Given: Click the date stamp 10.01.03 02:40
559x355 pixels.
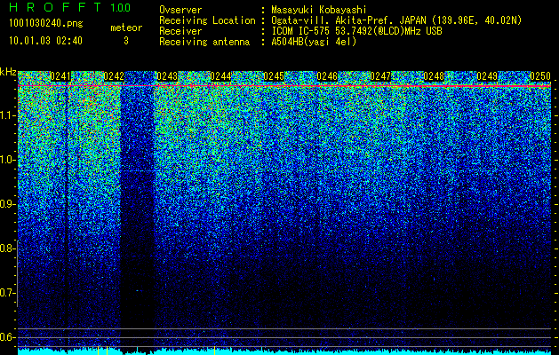Looking at the screenshot, I should tap(45, 41).
